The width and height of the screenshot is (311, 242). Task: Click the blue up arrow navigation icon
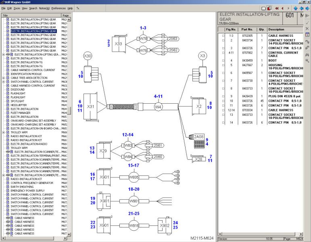point(296,8)
